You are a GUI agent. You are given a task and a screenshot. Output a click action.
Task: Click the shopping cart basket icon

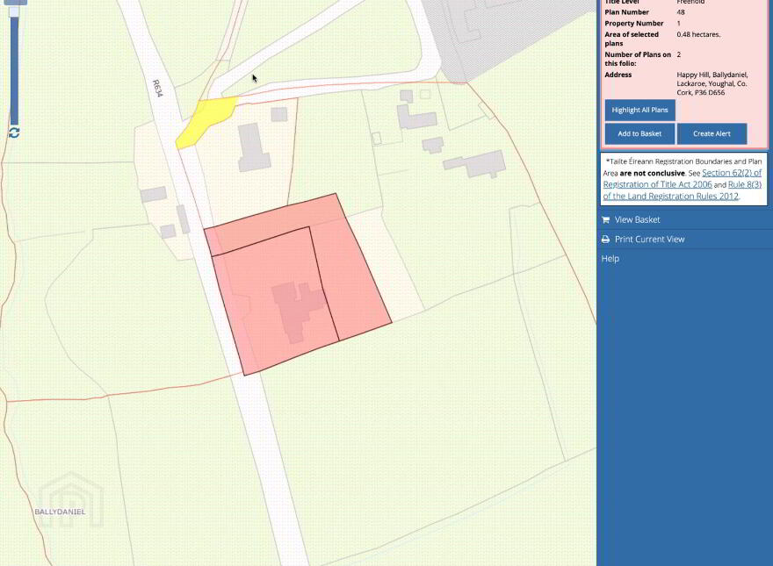[605, 219]
